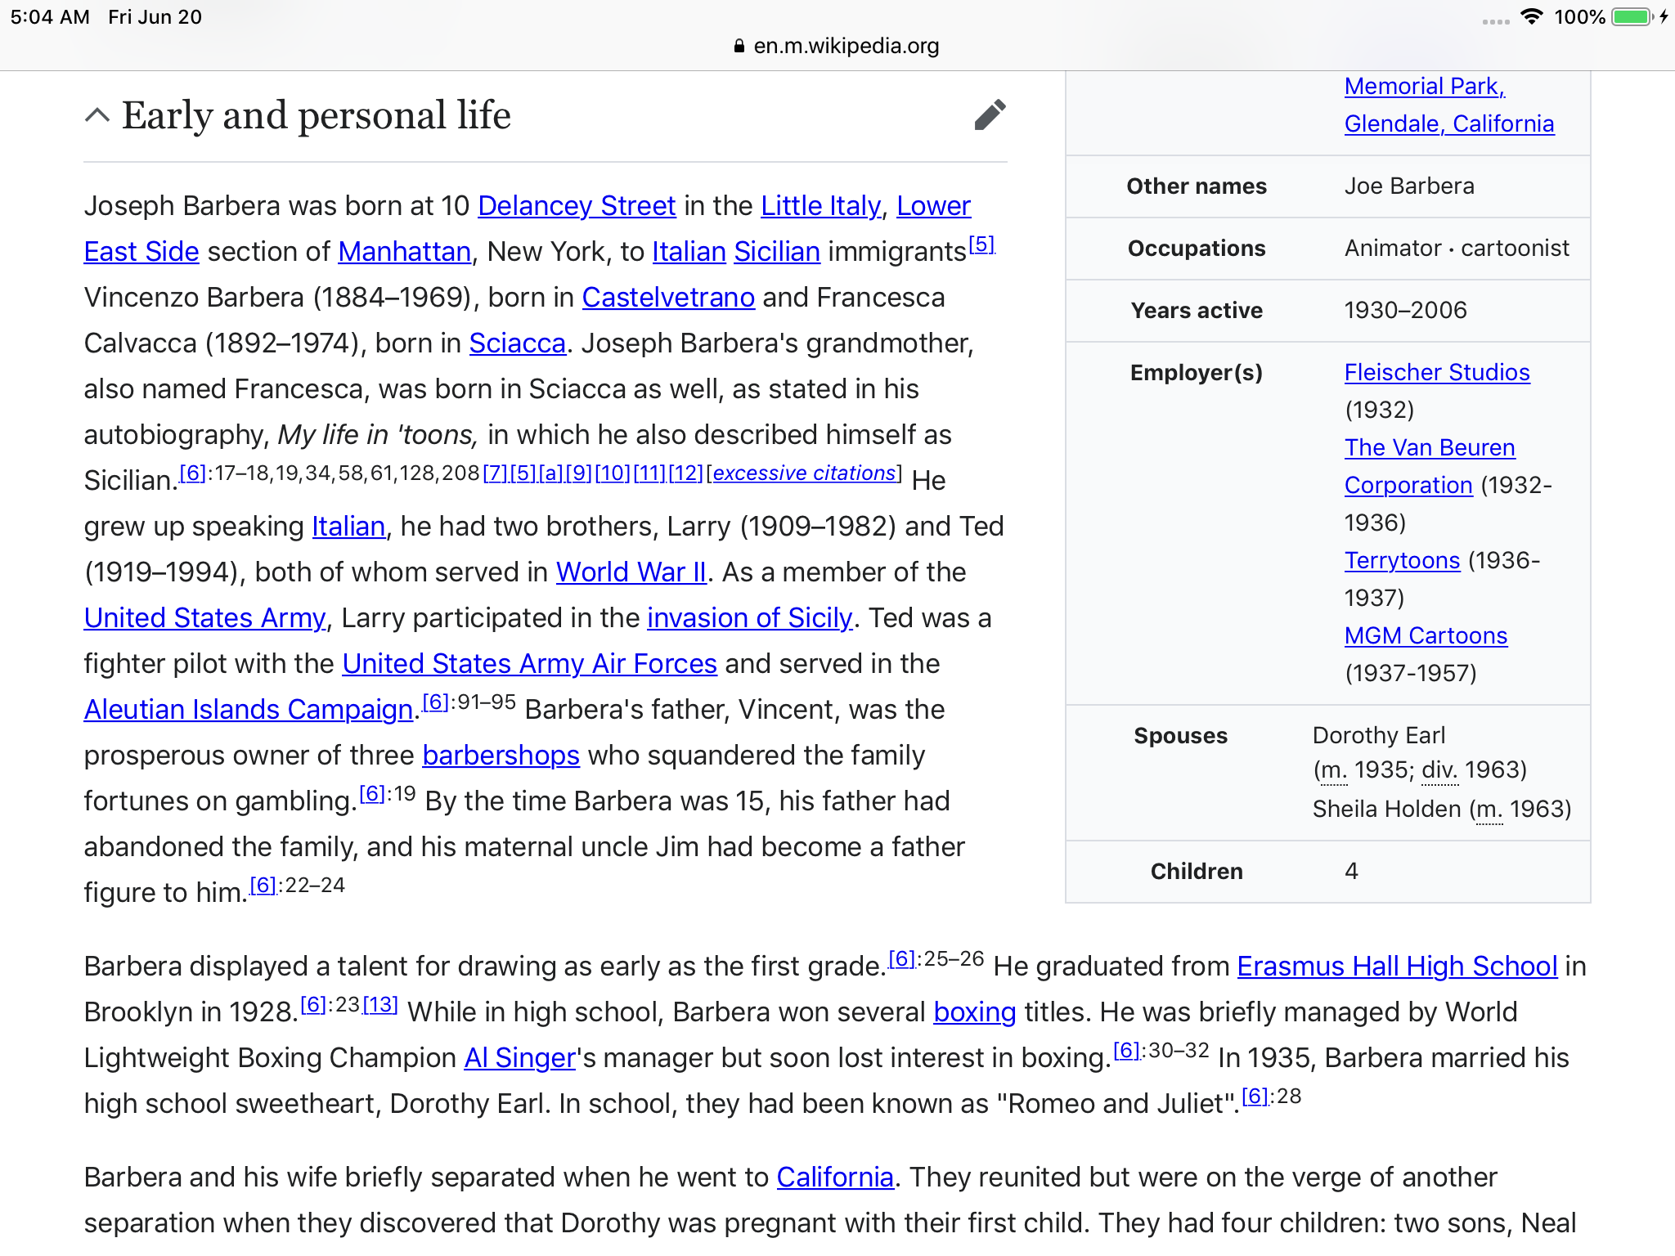Image resolution: width=1675 pixels, height=1256 pixels.
Task: Tap the lock icon in address bar
Action: pos(739,46)
